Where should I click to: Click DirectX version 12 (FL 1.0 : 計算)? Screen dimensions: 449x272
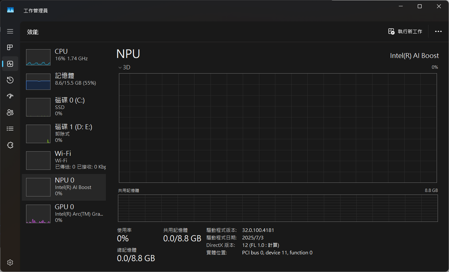click(261, 245)
